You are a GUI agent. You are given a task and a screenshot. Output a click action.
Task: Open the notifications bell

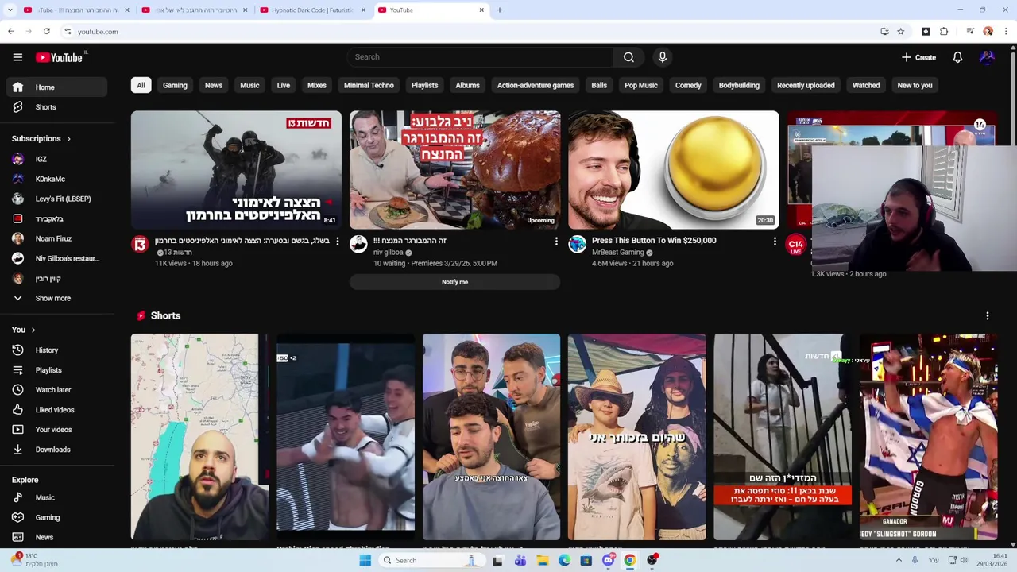[x=957, y=57]
